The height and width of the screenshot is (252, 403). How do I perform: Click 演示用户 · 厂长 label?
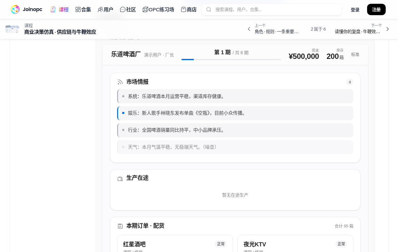[159, 55]
